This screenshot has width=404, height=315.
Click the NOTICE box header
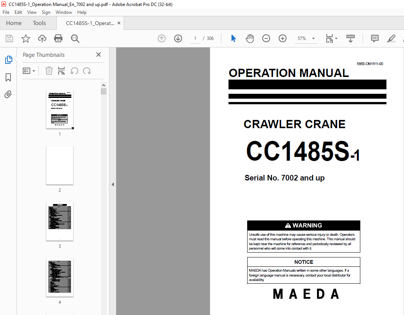pos(304,262)
